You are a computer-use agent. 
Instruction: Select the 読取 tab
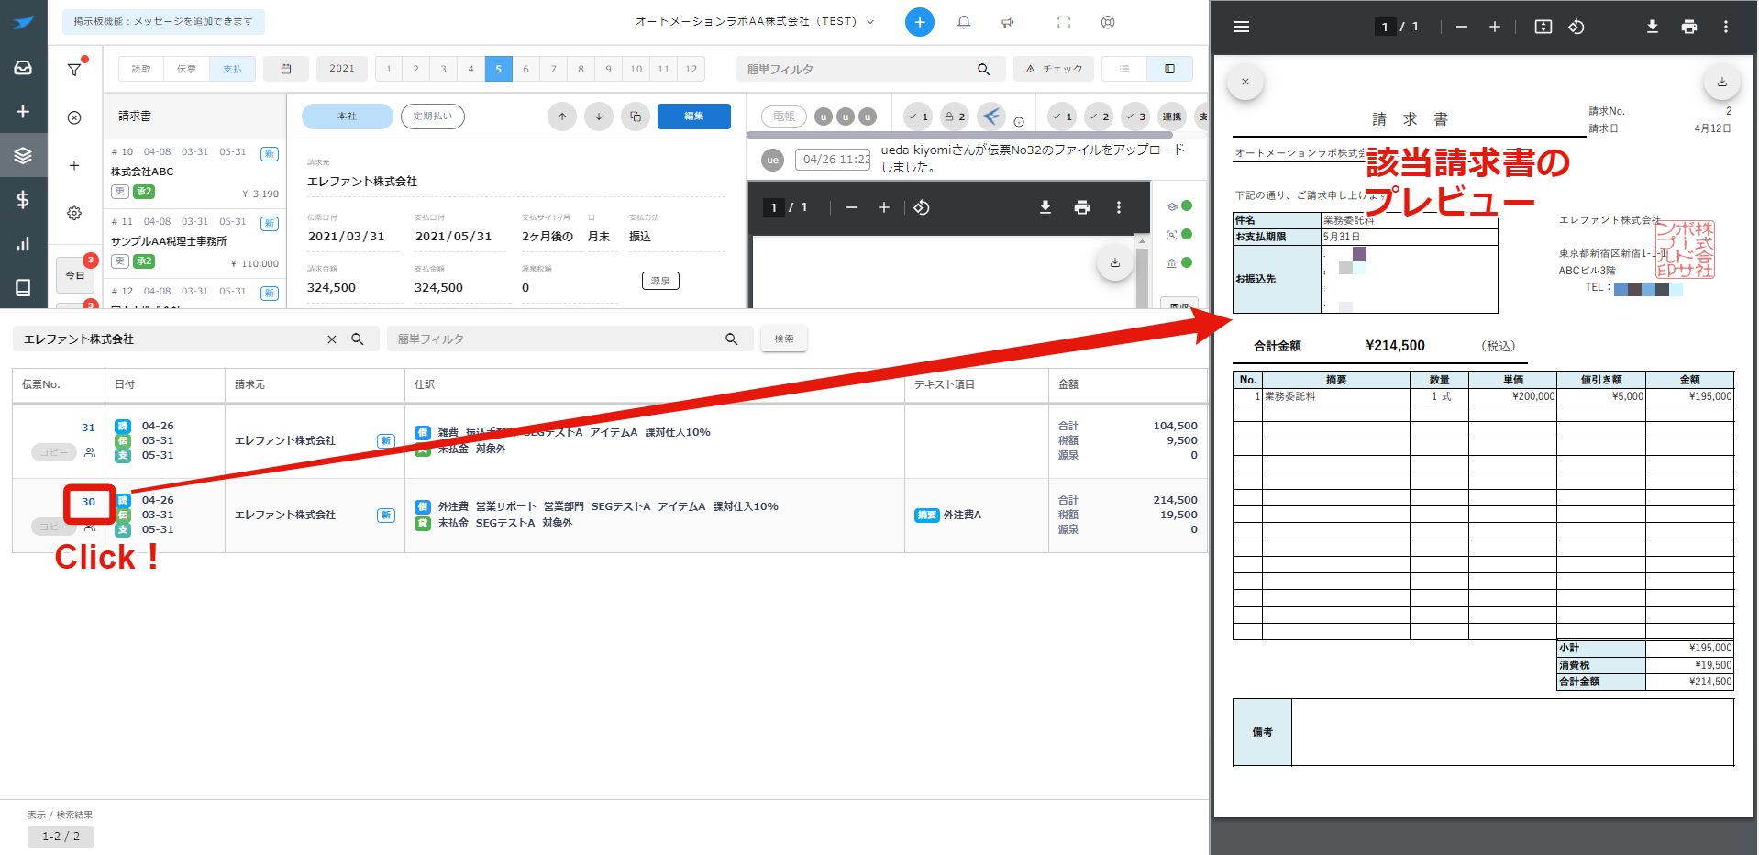(x=141, y=69)
